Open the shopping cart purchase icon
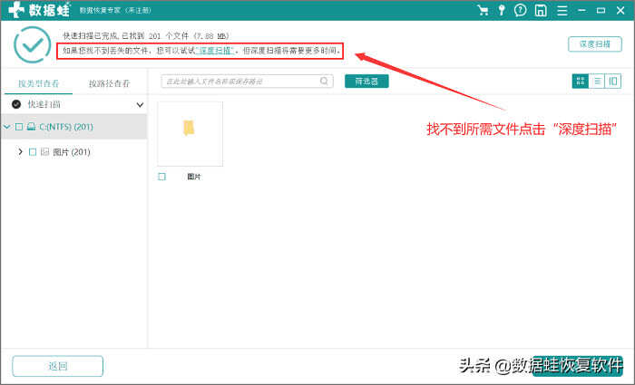 point(483,11)
